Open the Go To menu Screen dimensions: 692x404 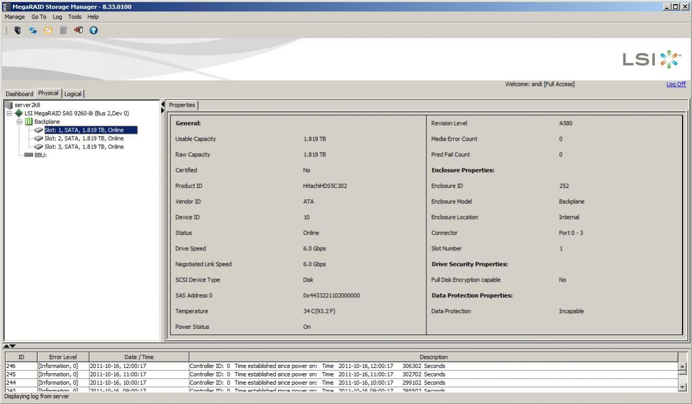(39, 17)
